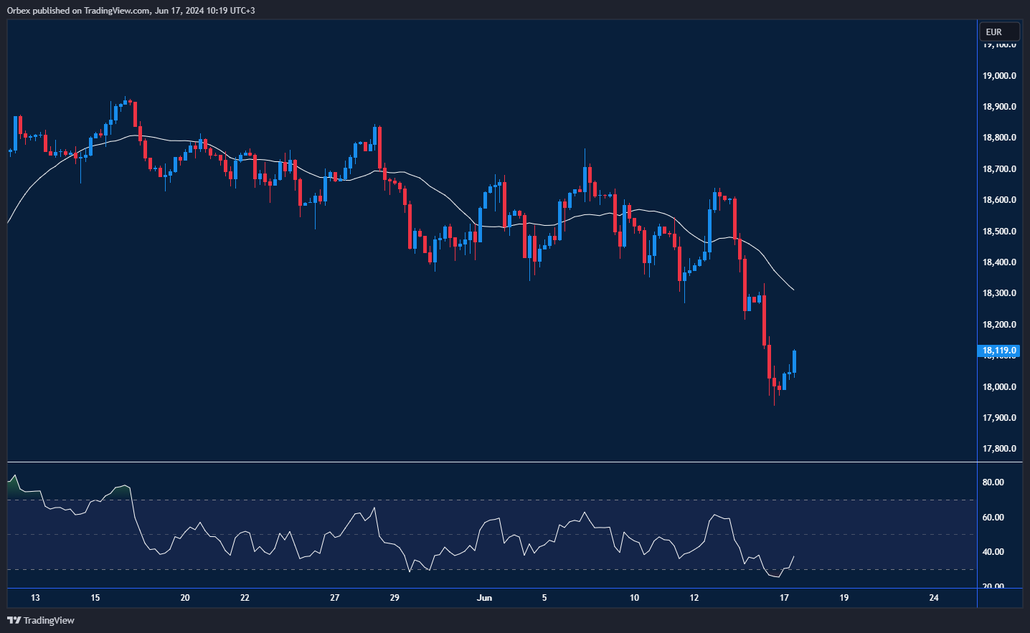Viewport: 1030px width, 633px height.
Task: Click date 13 on the time axis
Action: click(35, 597)
